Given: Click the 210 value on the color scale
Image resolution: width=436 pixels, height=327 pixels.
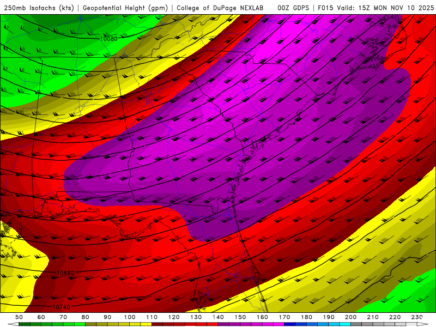Looking at the screenshot, I should click(x=373, y=317).
